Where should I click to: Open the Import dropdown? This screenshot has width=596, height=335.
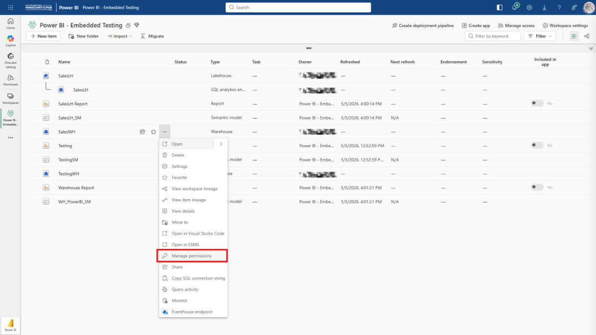(x=119, y=36)
